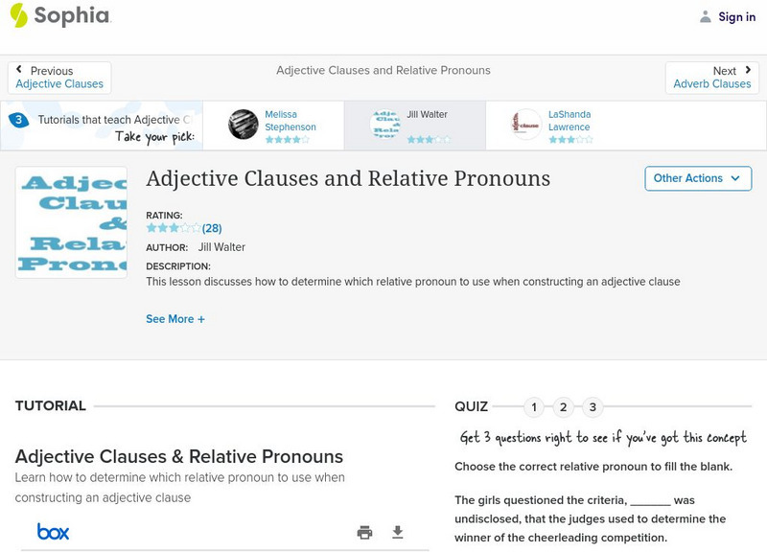Select LaShanda Lawrence's avatar picture
Viewport: 767px width, 552px height.
[x=526, y=125]
